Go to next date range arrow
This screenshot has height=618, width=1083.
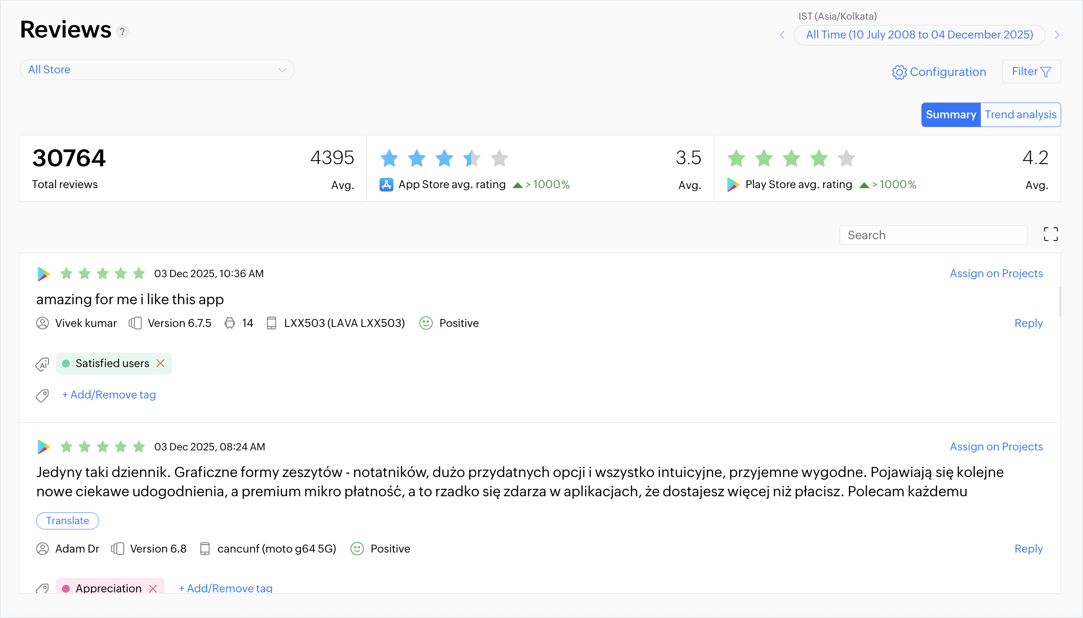coord(1057,35)
